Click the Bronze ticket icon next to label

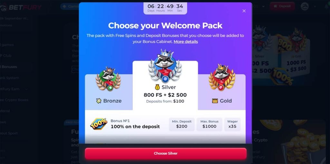[x=99, y=101]
